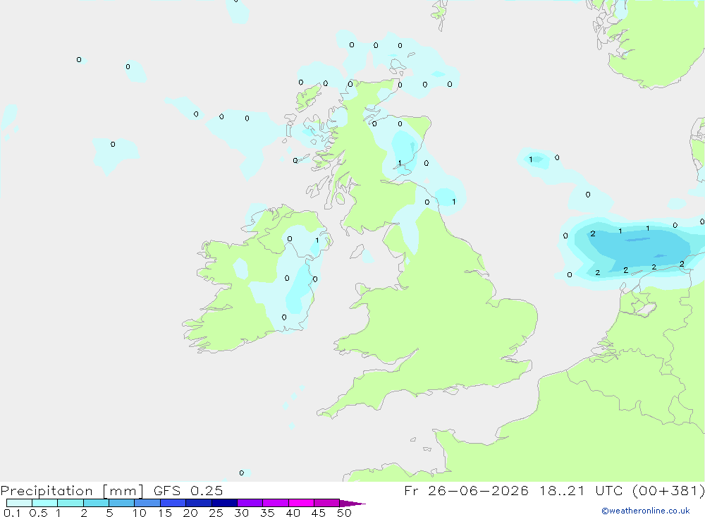Click the GFS 0.25 model label

188,491
